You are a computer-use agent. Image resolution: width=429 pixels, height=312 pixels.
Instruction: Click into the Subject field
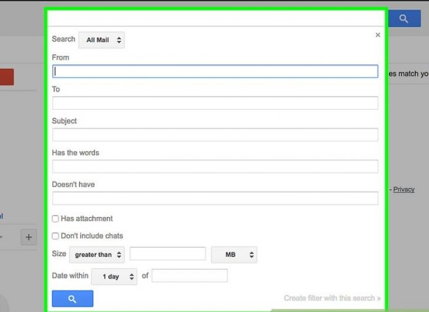(x=215, y=135)
